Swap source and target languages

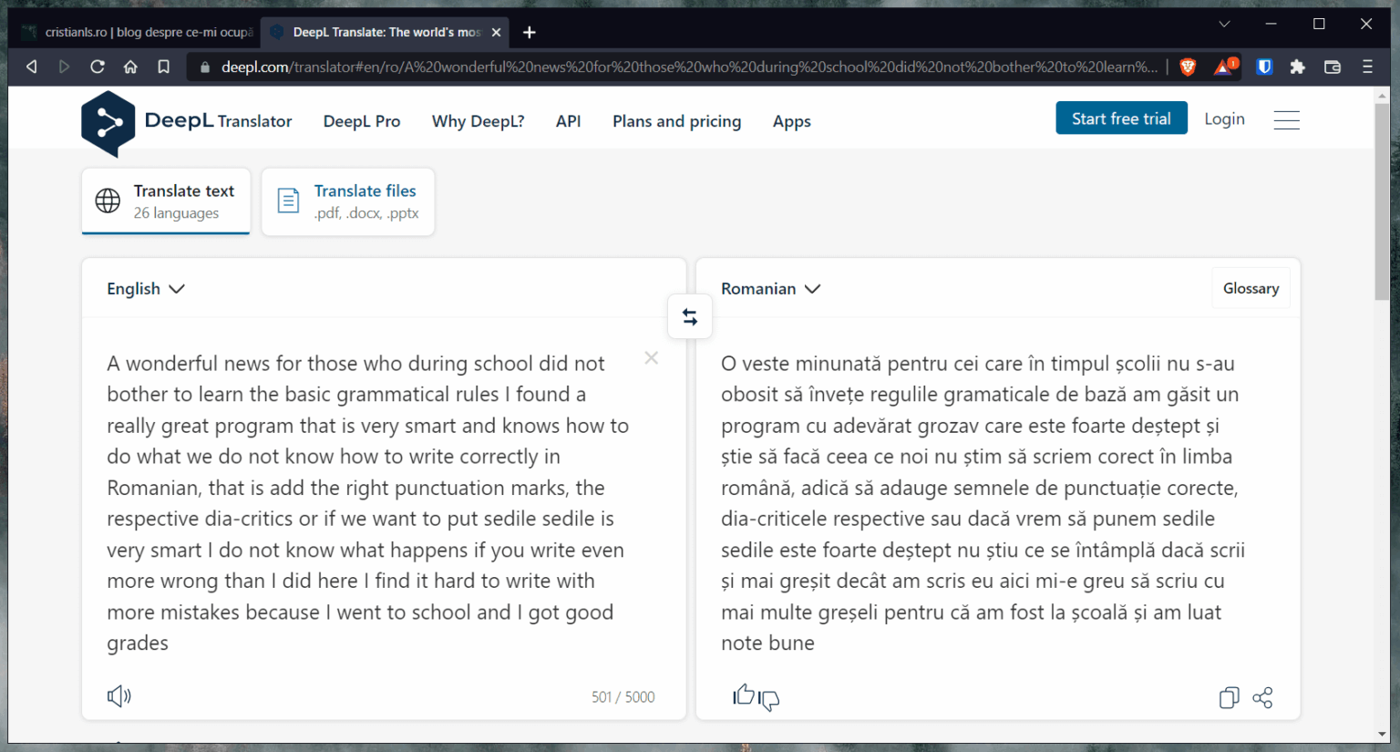pyautogui.click(x=690, y=317)
